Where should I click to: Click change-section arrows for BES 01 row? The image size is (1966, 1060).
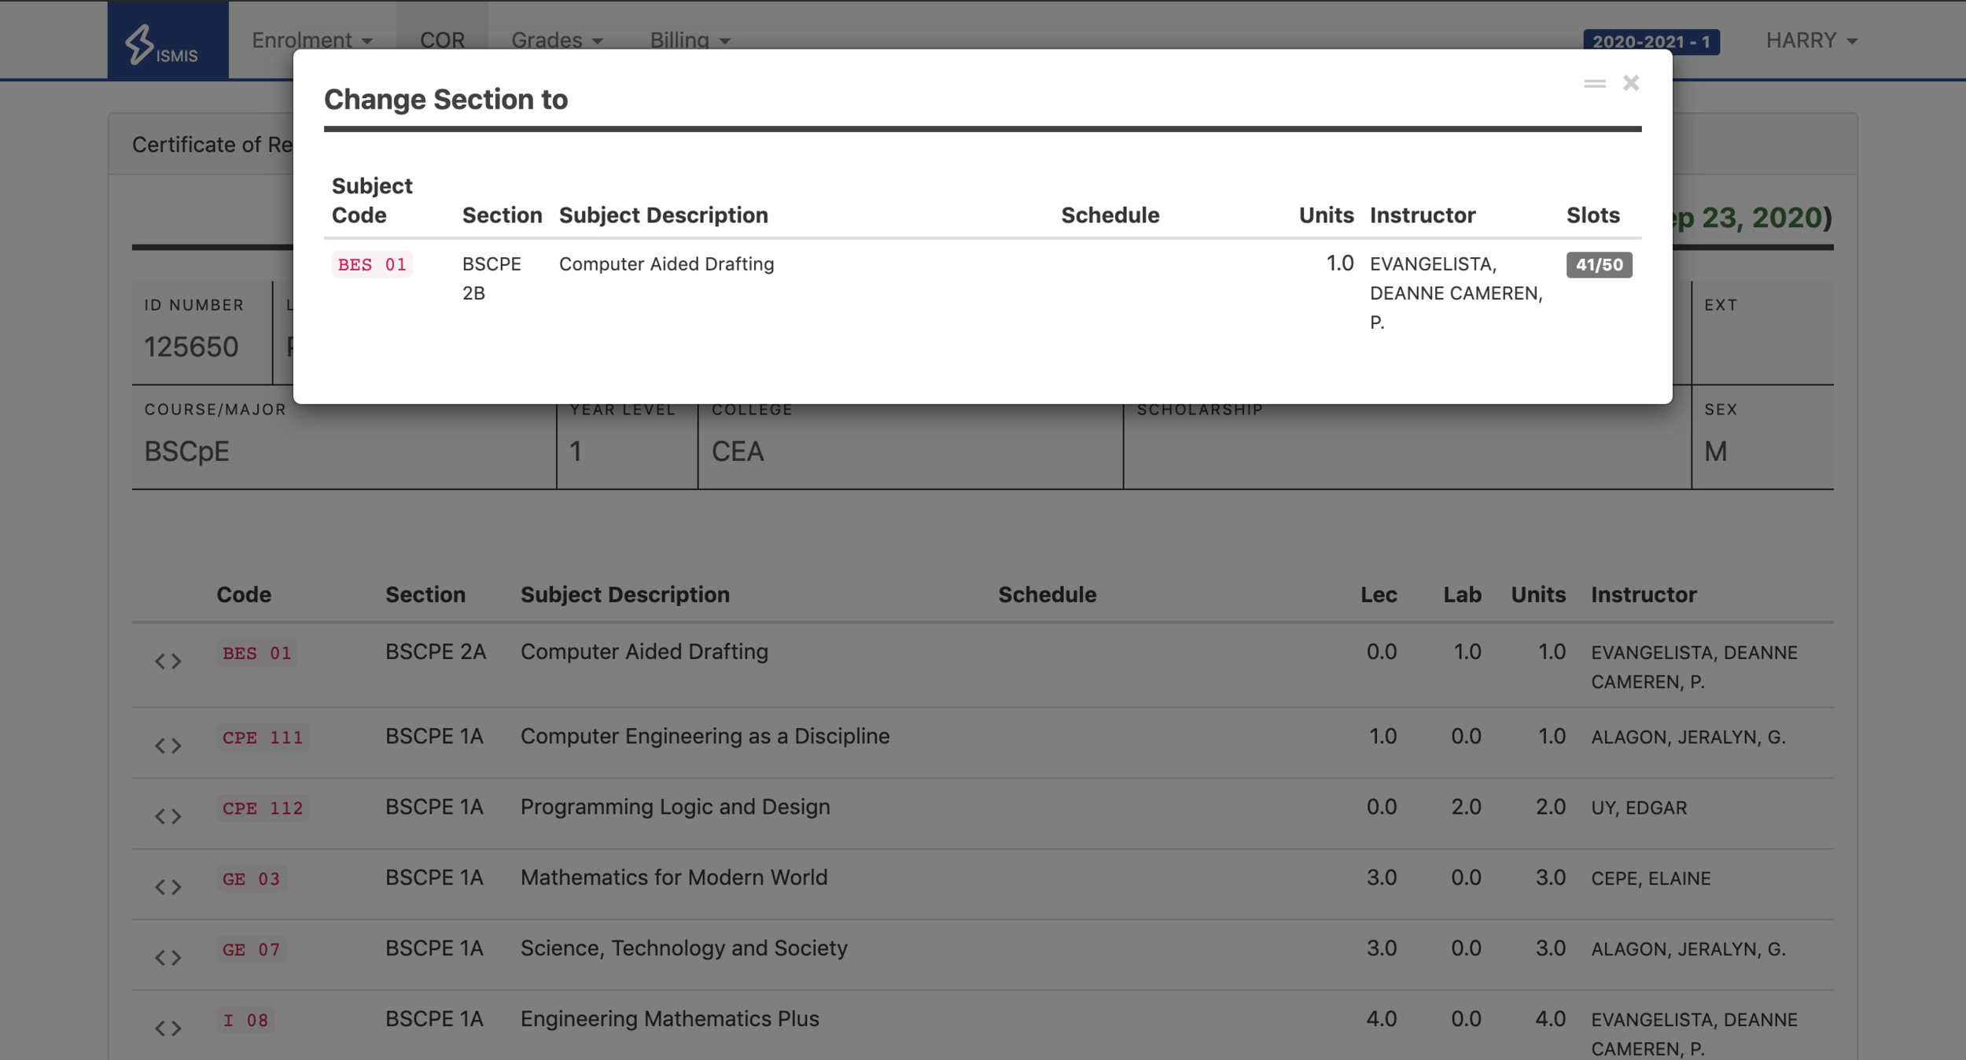pyautogui.click(x=168, y=661)
